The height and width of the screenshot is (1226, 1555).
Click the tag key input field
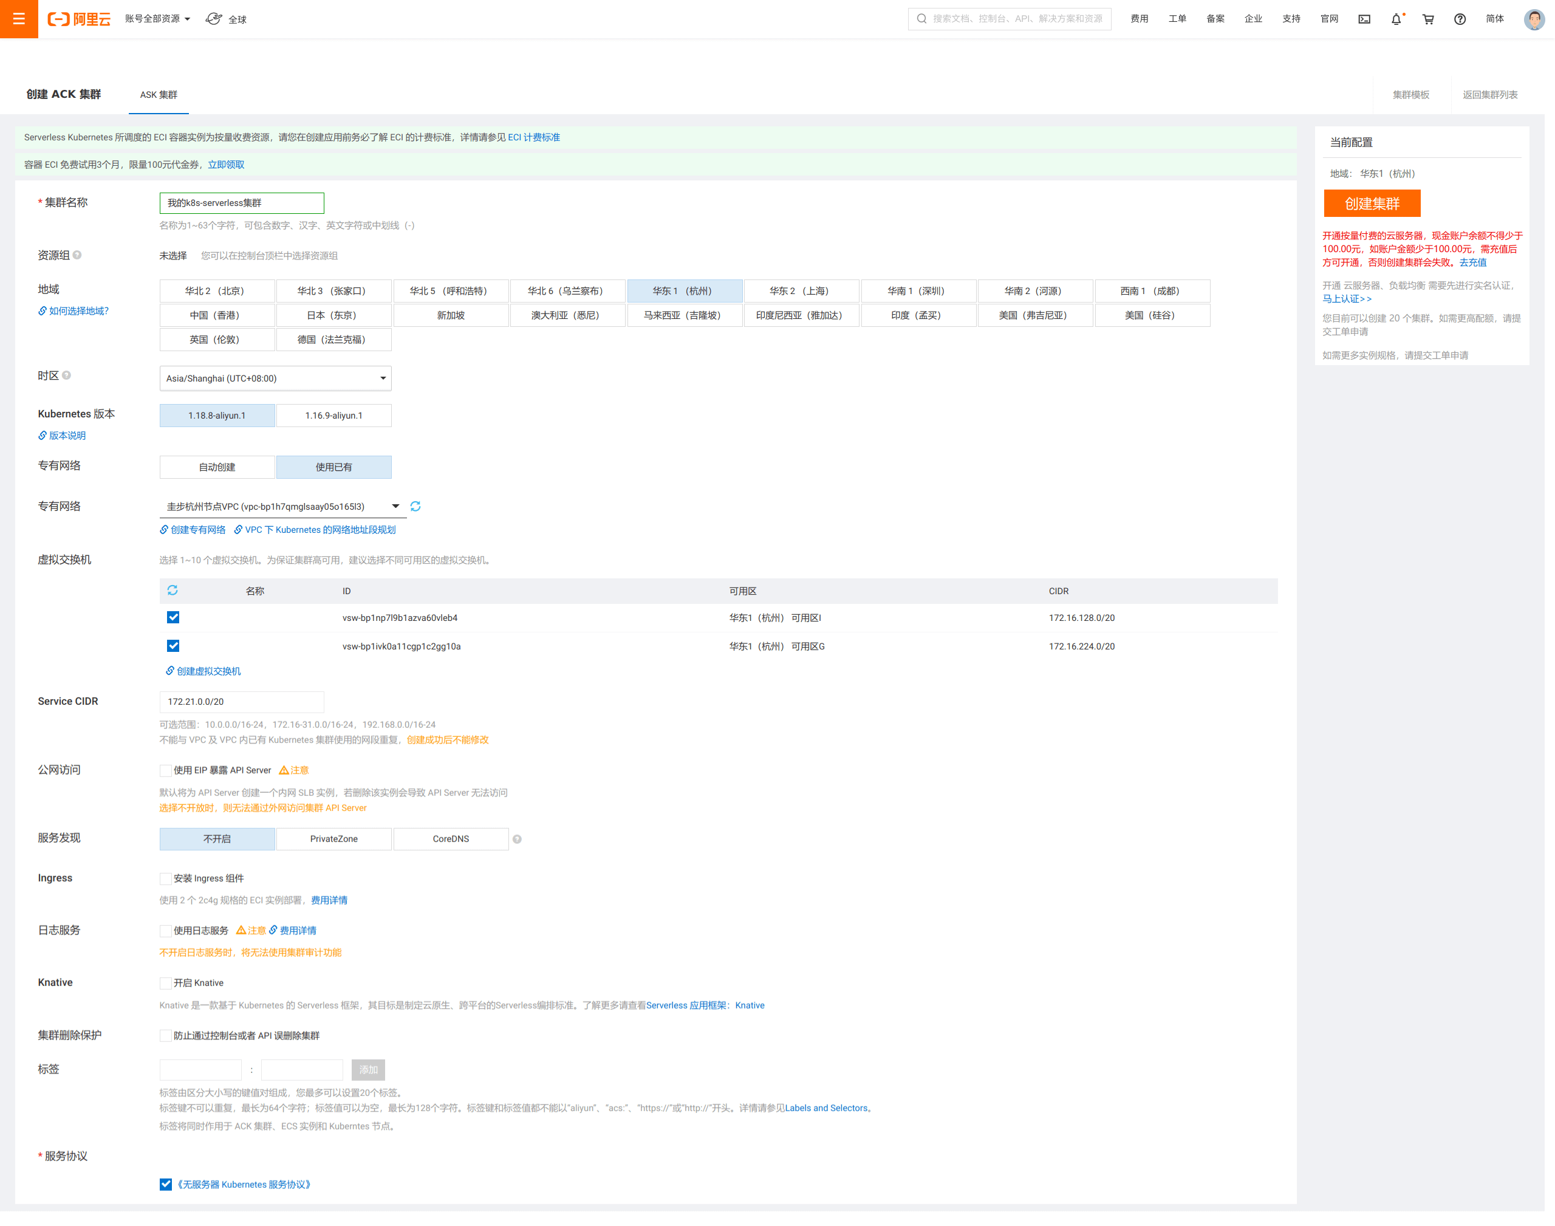tap(200, 1069)
